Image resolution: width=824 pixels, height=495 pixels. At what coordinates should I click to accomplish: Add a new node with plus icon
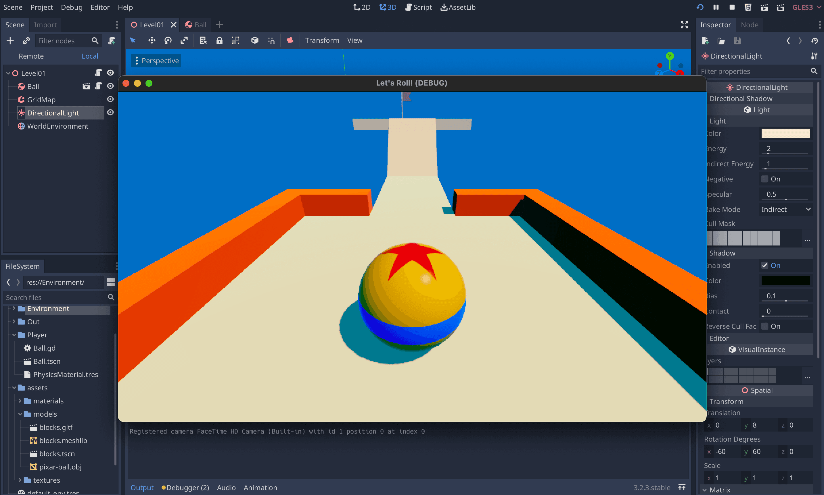click(x=10, y=41)
